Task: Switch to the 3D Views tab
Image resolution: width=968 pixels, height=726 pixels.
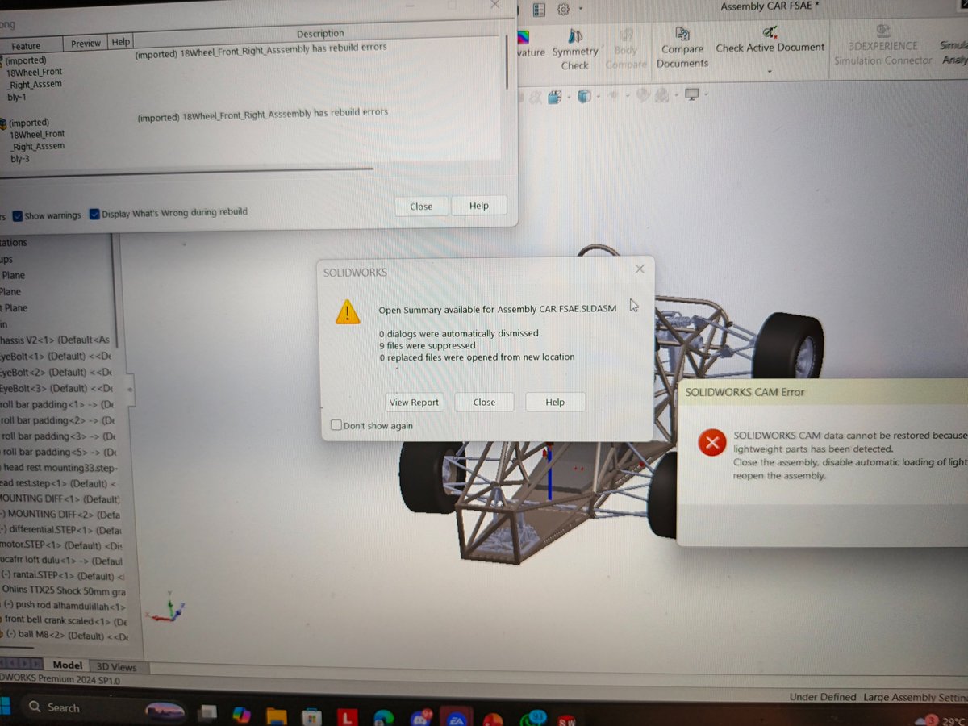Action: click(x=116, y=667)
